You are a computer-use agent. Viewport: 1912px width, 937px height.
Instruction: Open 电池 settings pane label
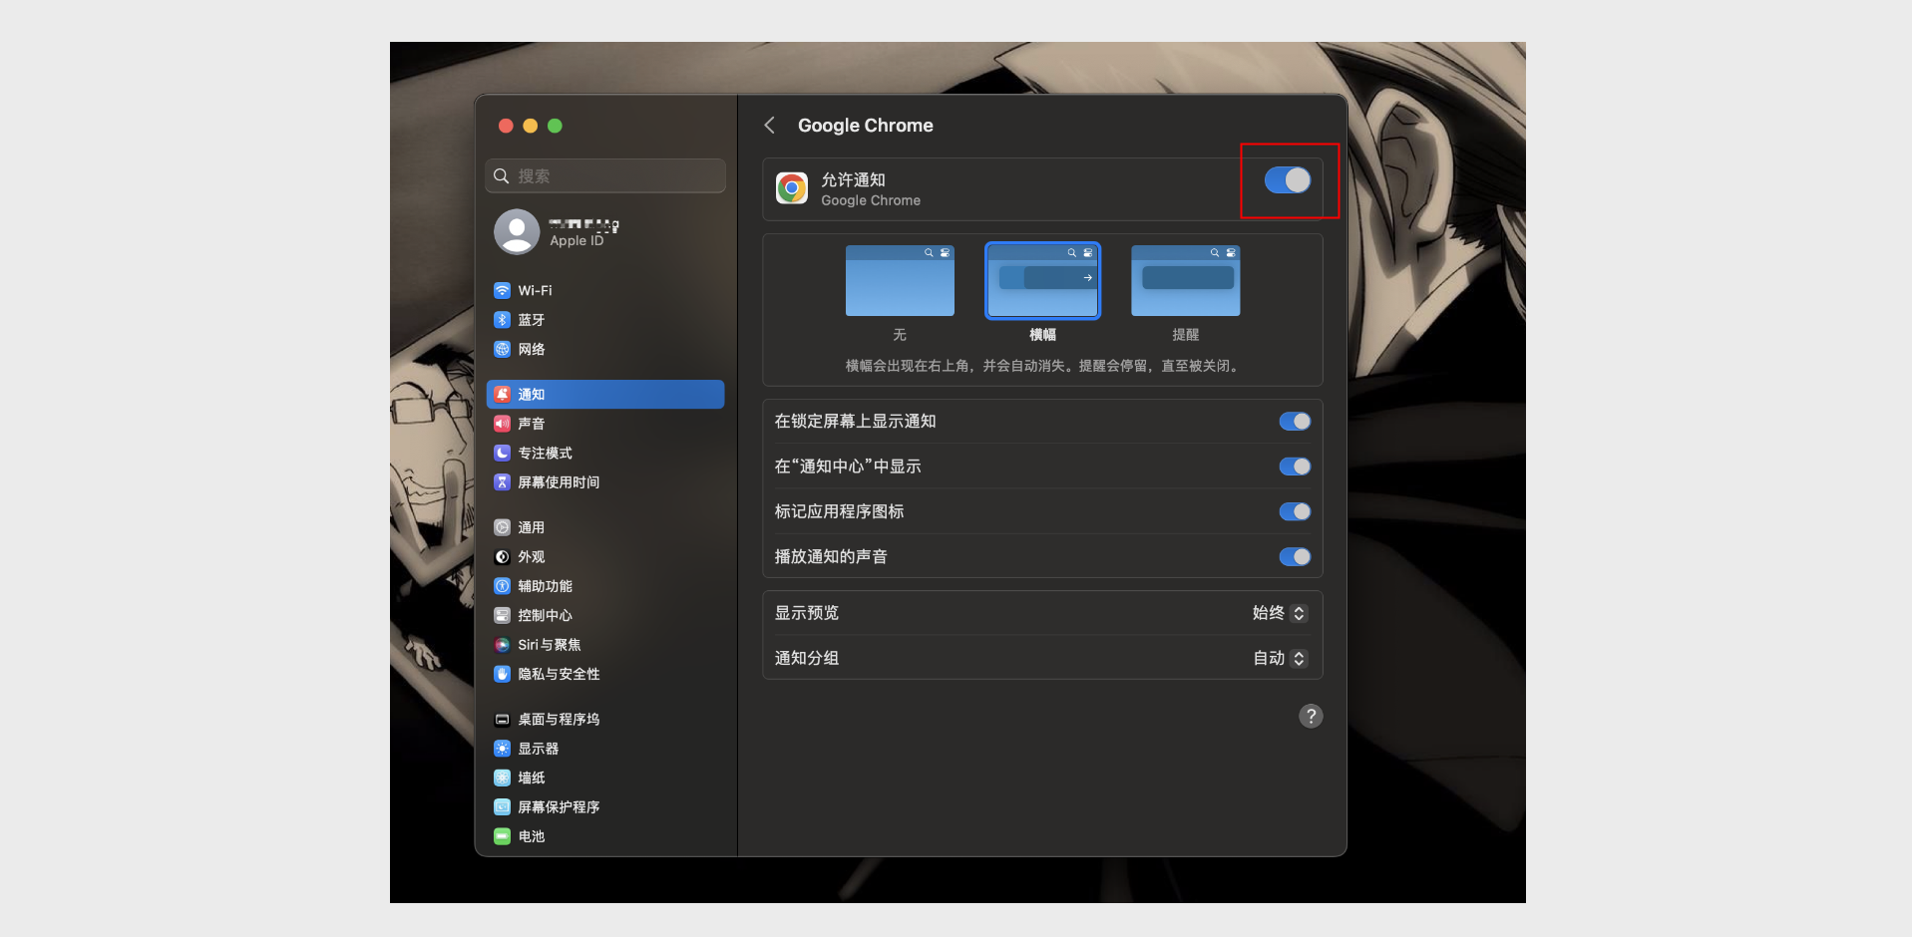(x=532, y=836)
